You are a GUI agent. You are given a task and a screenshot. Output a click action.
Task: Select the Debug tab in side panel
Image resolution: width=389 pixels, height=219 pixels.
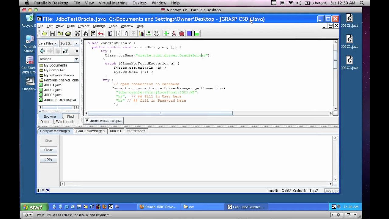[x=45, y=122]
